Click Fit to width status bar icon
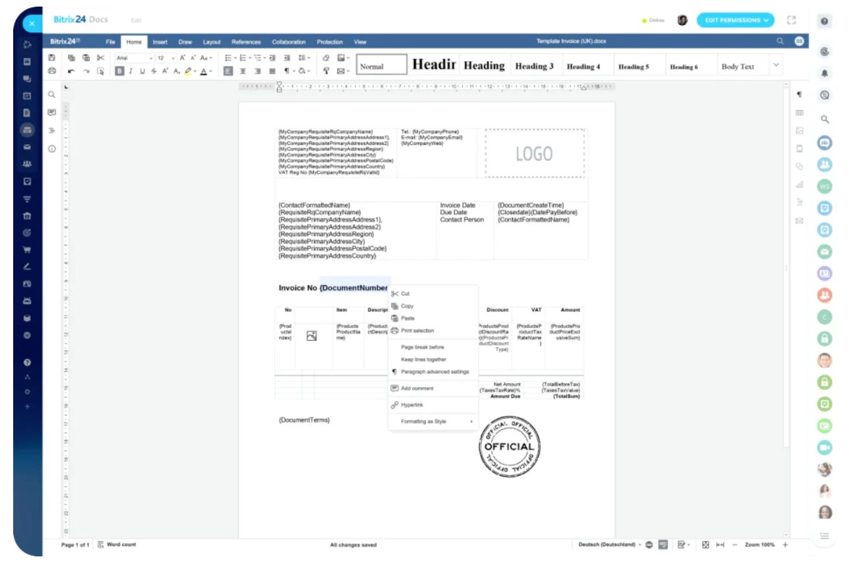 [720, 545]
